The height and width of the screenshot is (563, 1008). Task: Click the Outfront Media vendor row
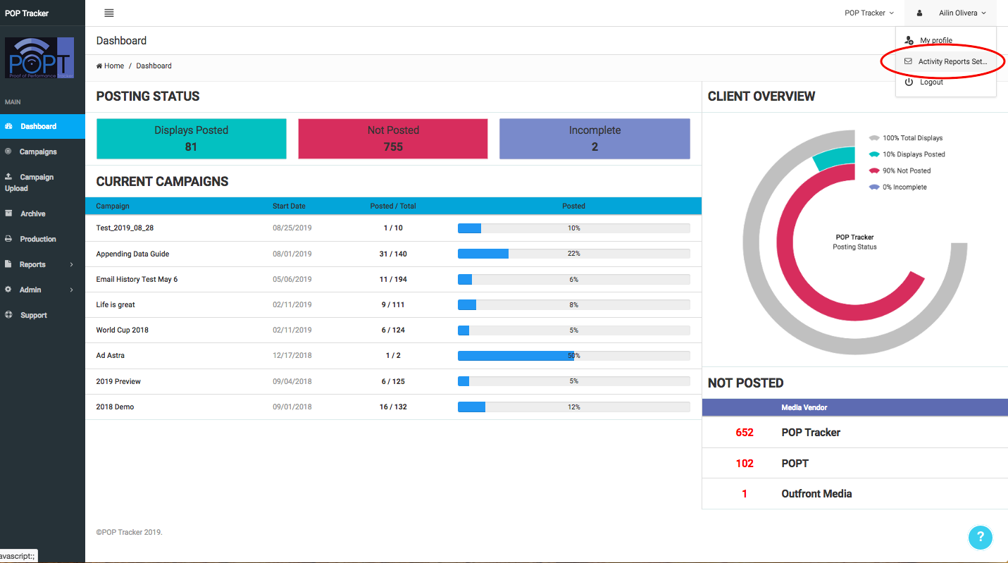(855, 494)
